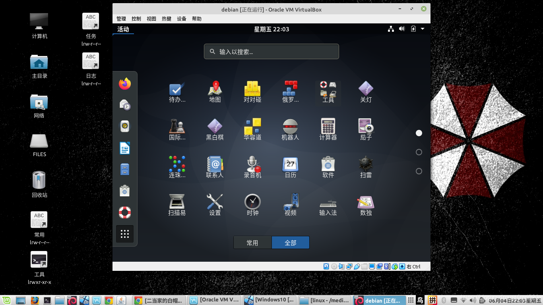
Task: Open the 计算机 desktop icon
Action: pos(39,25)
